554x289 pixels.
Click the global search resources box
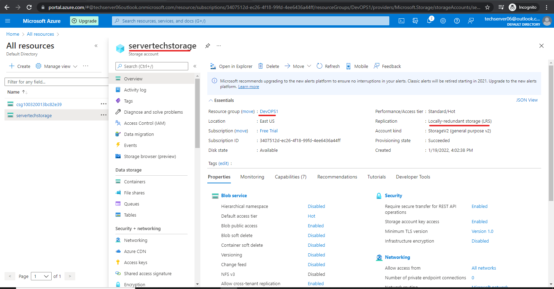coord(251,21)
